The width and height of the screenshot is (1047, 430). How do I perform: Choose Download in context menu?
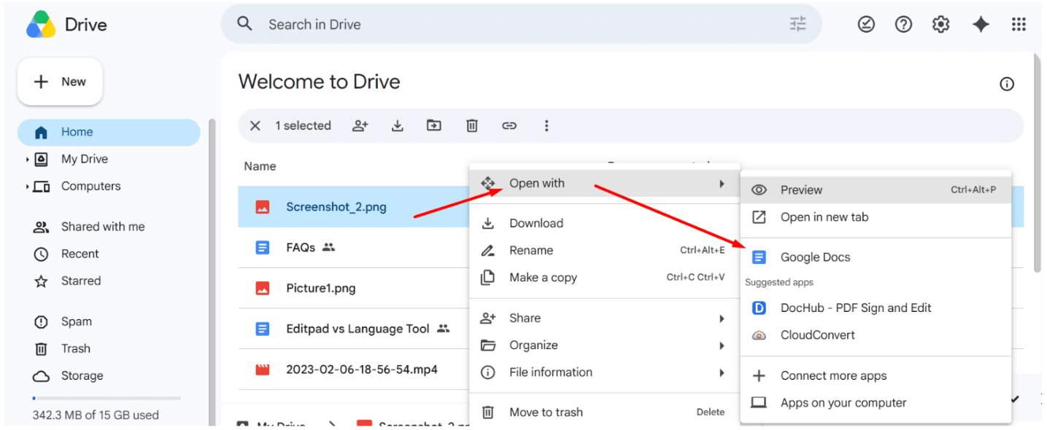tap(604, 223)
